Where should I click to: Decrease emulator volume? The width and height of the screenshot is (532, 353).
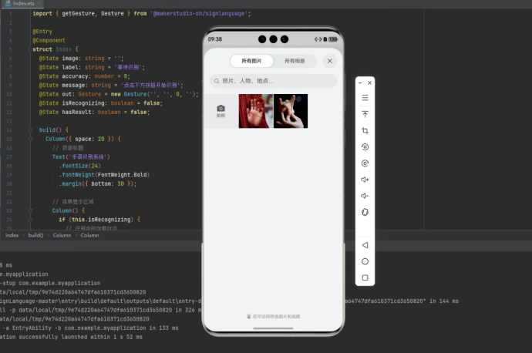pos(365,196)
